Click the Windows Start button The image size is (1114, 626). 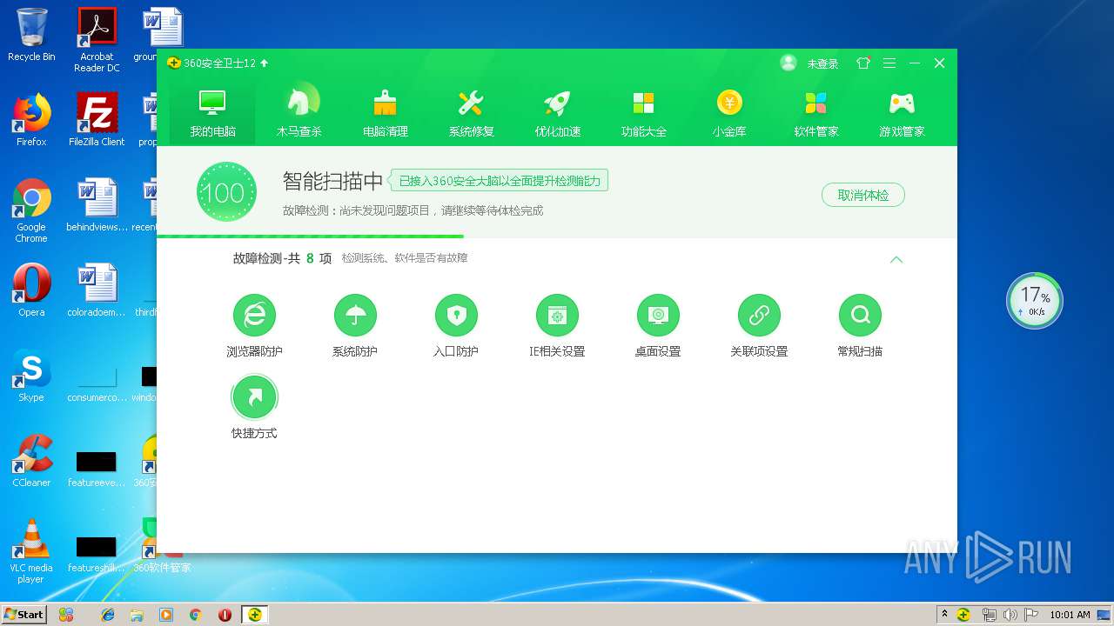[23, 614]
